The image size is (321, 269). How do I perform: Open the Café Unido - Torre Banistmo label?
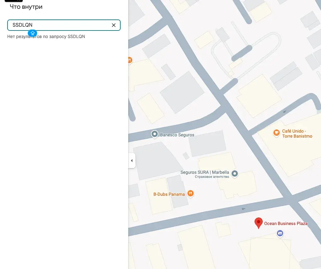coord(297,134)
